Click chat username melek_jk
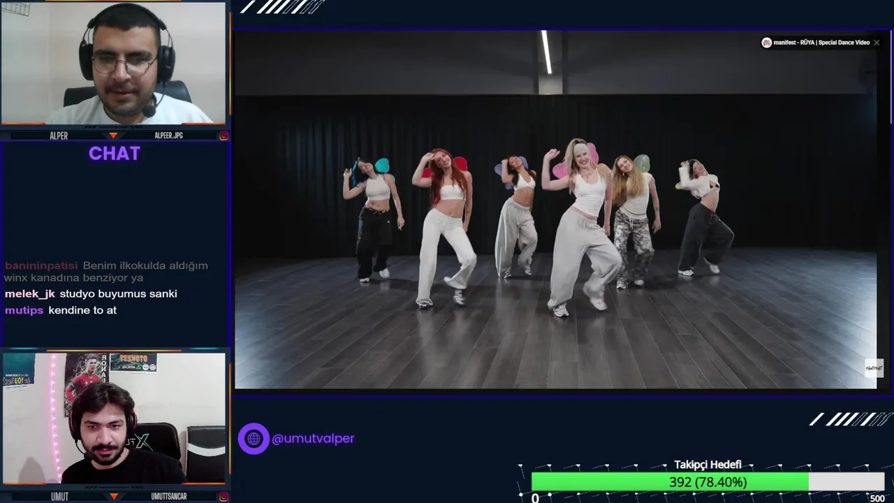The width and height of the screenshot is (894, 503). pyautogui.click(x=30, y=294)
